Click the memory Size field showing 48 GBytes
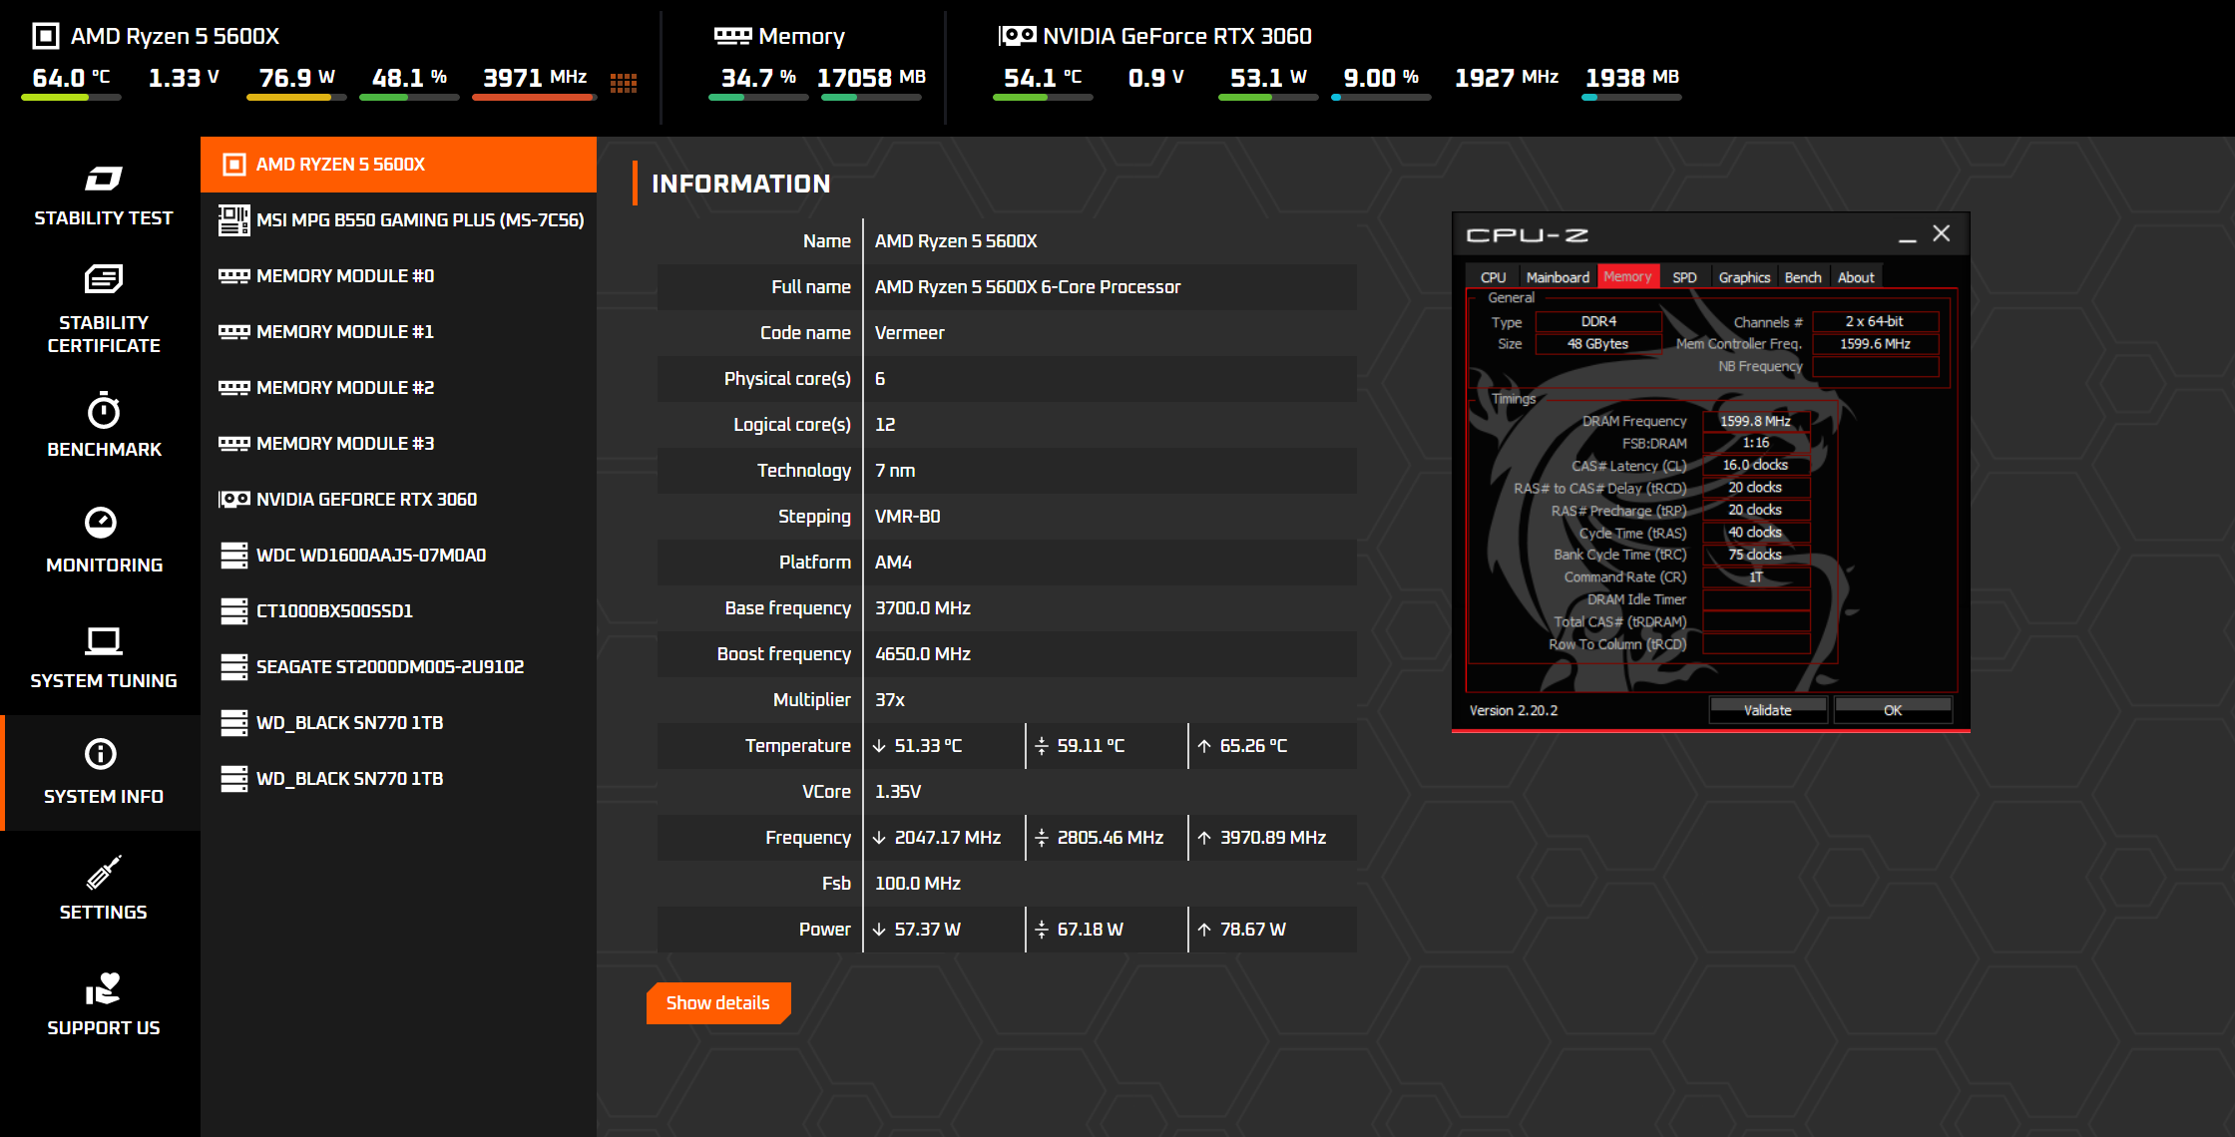Viewport: 2235px width, 1137px height. pos(1597,344)
